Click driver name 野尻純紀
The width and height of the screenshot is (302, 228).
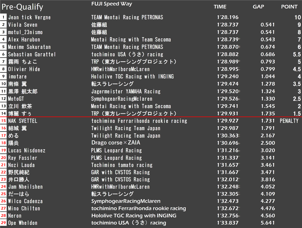pos(19,172)
